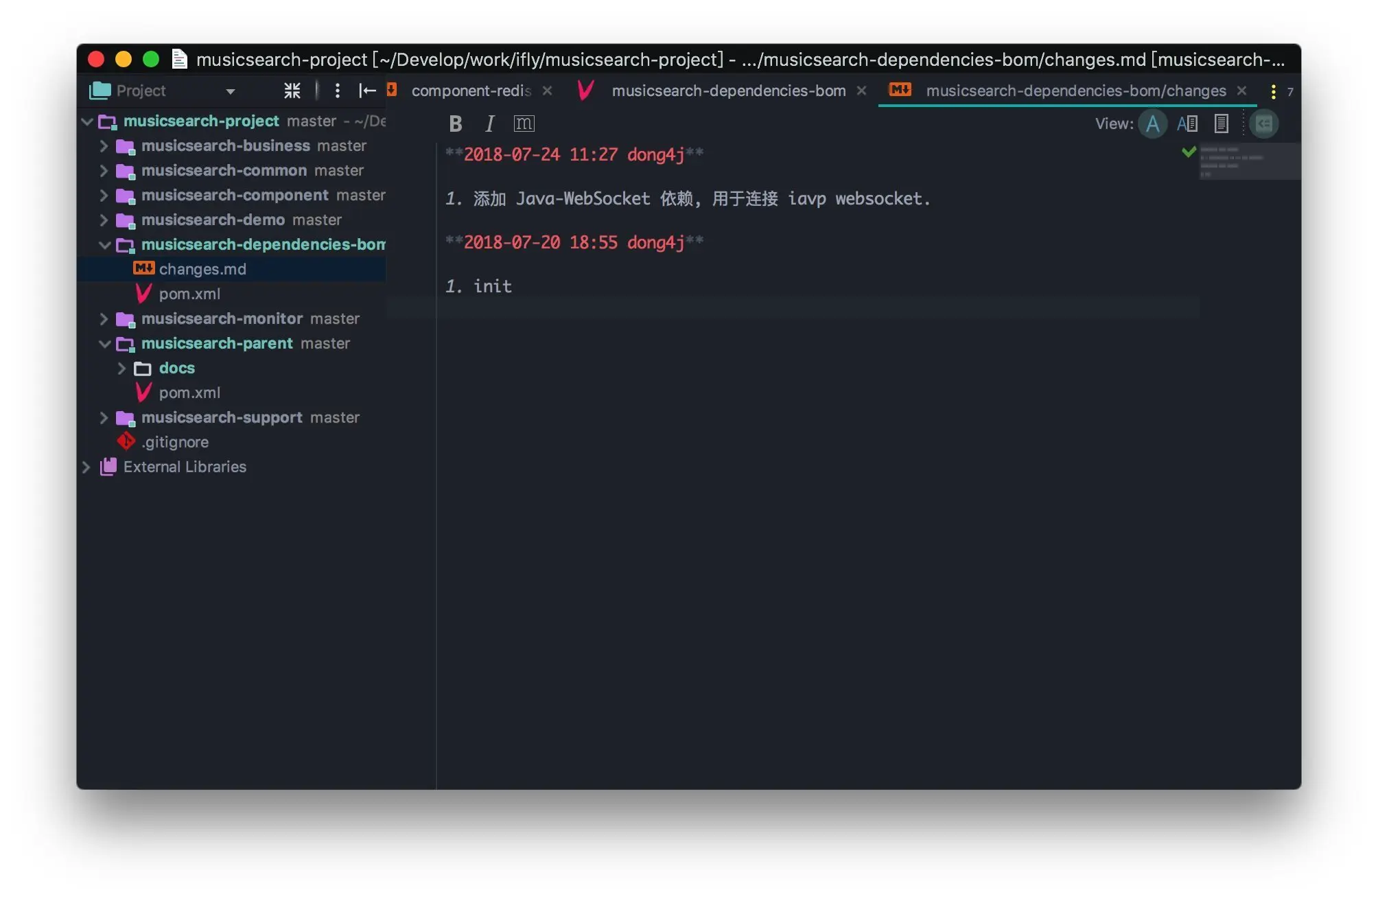This screenshot has width=1378, height=899.
Task: Open .gitignore file in project tree
Action: click(174, 443)
